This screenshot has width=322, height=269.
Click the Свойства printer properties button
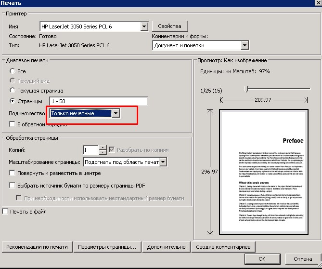coord(169,26)
